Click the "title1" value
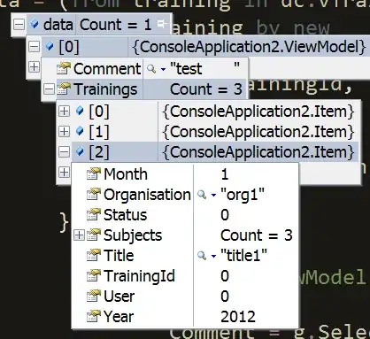Screen dimensions: 370x339 pyautogui.click(x=243, y=256)
